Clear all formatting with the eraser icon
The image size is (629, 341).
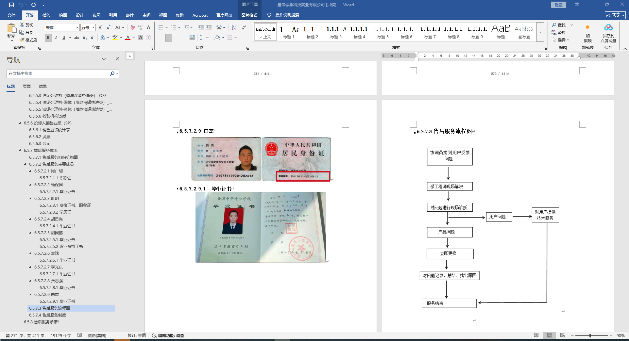point(133,27)
